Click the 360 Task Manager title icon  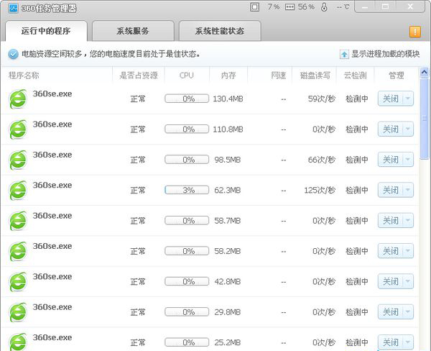[13, 8]
